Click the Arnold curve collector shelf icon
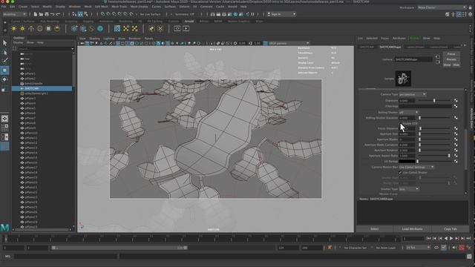This screenshot has height=267, width=475. coord(91,28)
